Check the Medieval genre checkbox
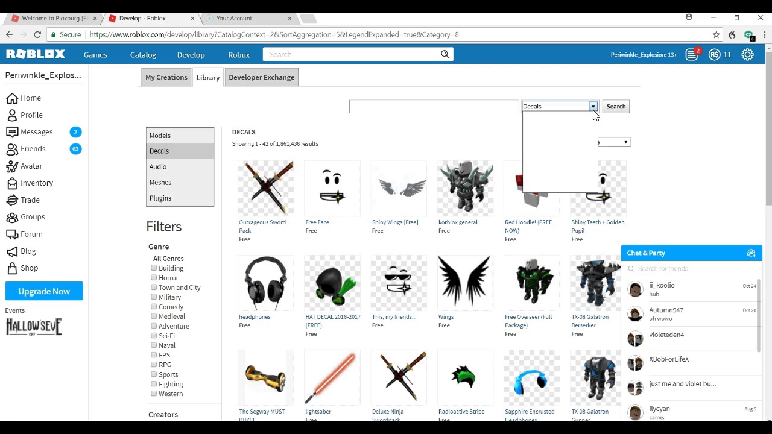 [x=154, y=316]
